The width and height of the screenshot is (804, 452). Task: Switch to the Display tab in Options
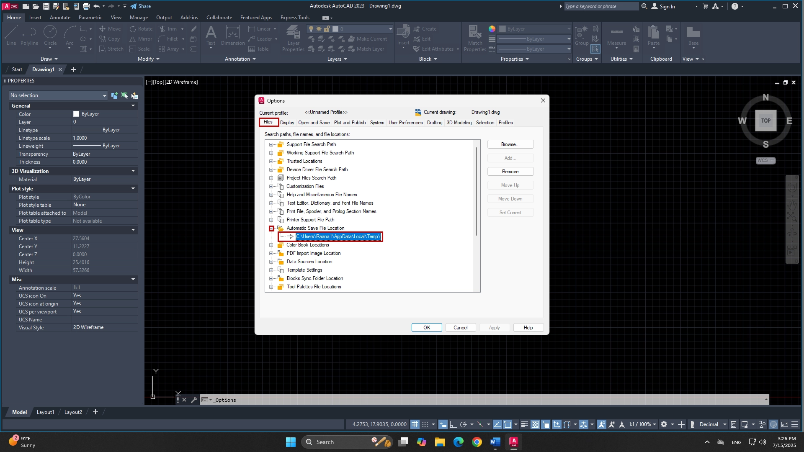[287, 123]
